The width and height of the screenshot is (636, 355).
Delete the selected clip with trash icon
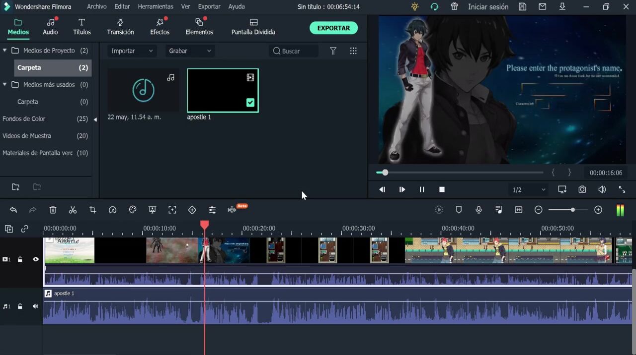[53, 210]
